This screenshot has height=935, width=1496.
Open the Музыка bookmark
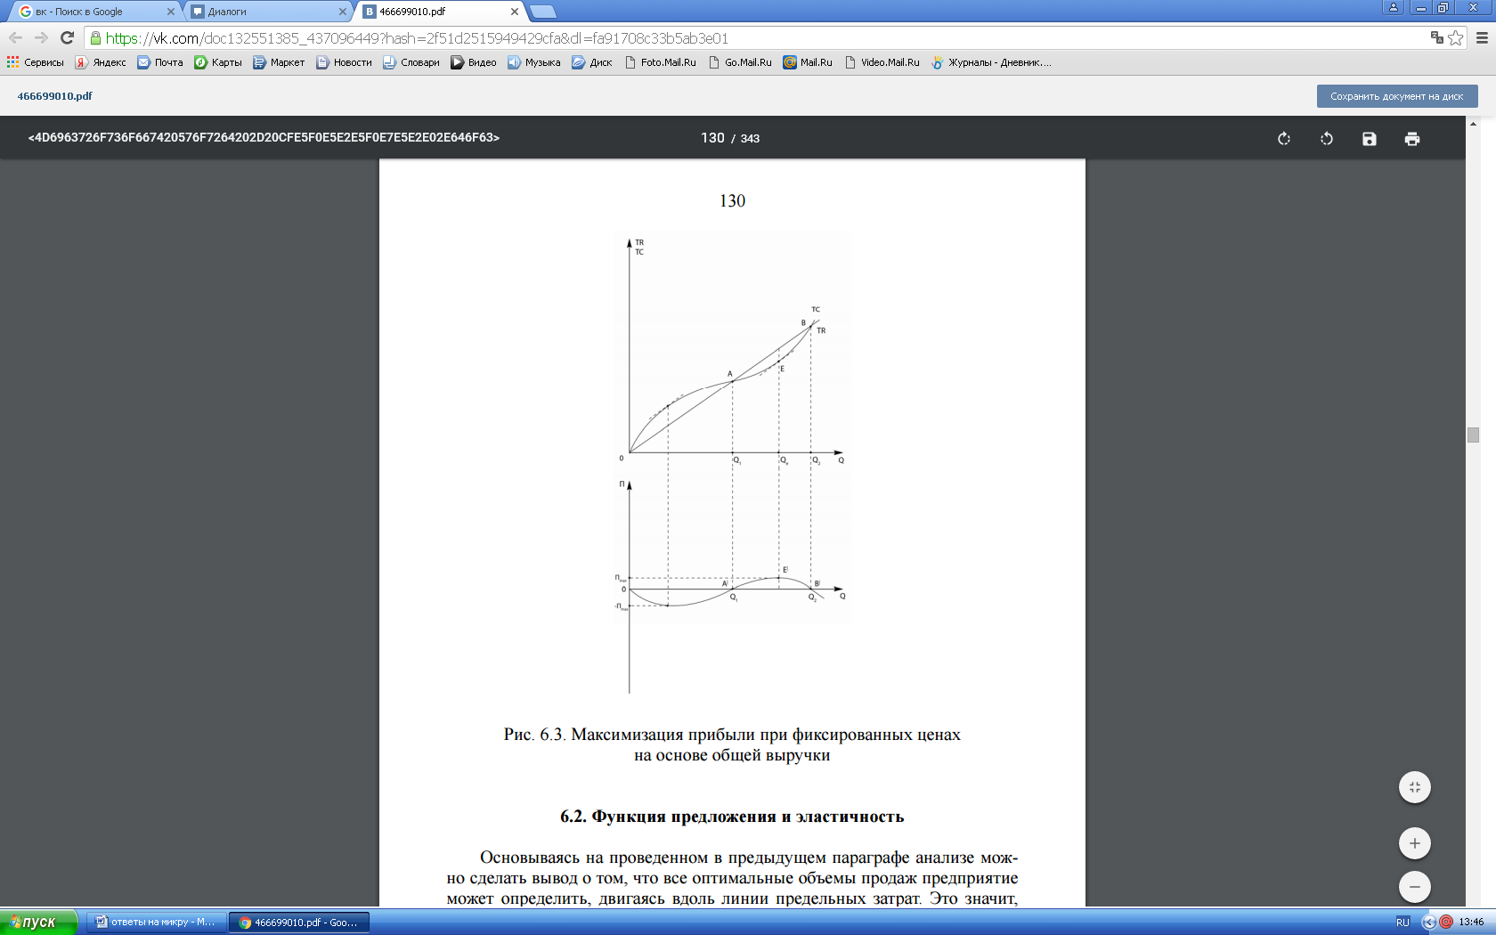pyautogui.click(x=534, y=62)
